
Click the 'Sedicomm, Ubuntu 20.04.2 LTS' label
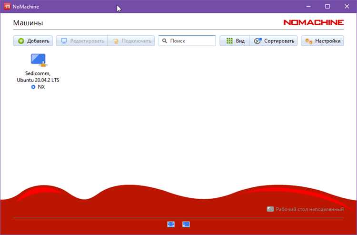pos(38,77)
